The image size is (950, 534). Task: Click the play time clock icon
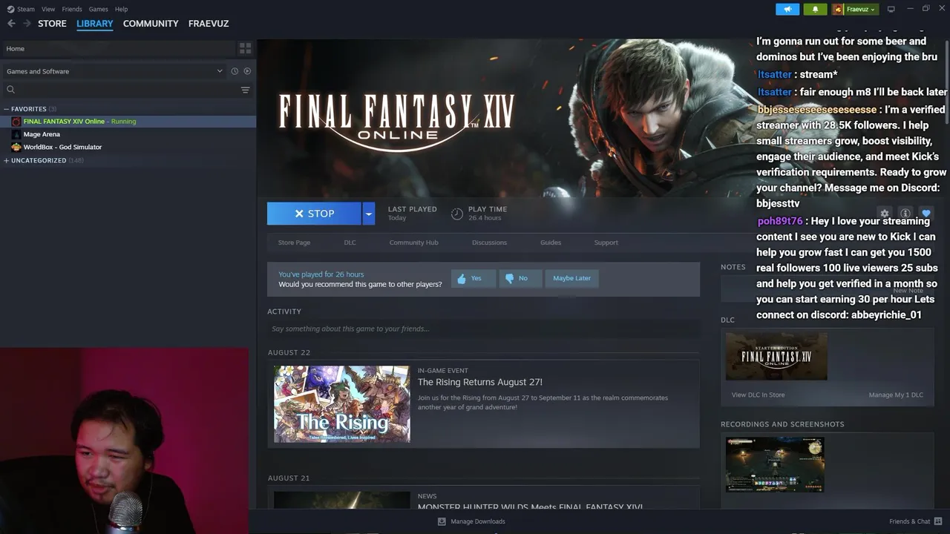click(457, 214)
